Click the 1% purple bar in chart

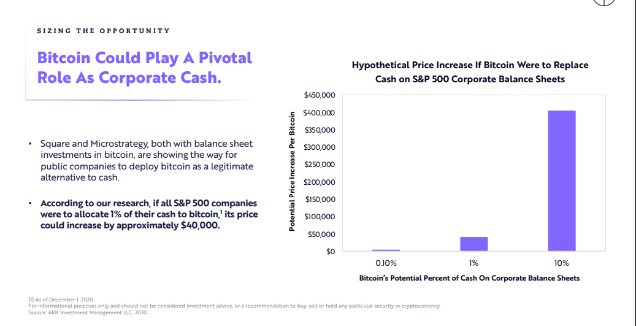tap(474, 244)
